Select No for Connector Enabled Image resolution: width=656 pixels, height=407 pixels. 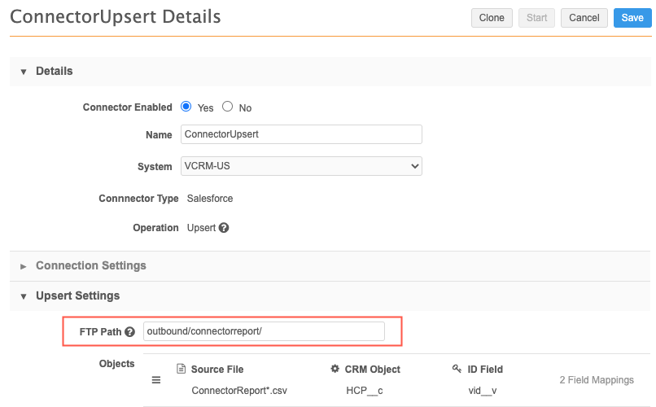(228, 107)
